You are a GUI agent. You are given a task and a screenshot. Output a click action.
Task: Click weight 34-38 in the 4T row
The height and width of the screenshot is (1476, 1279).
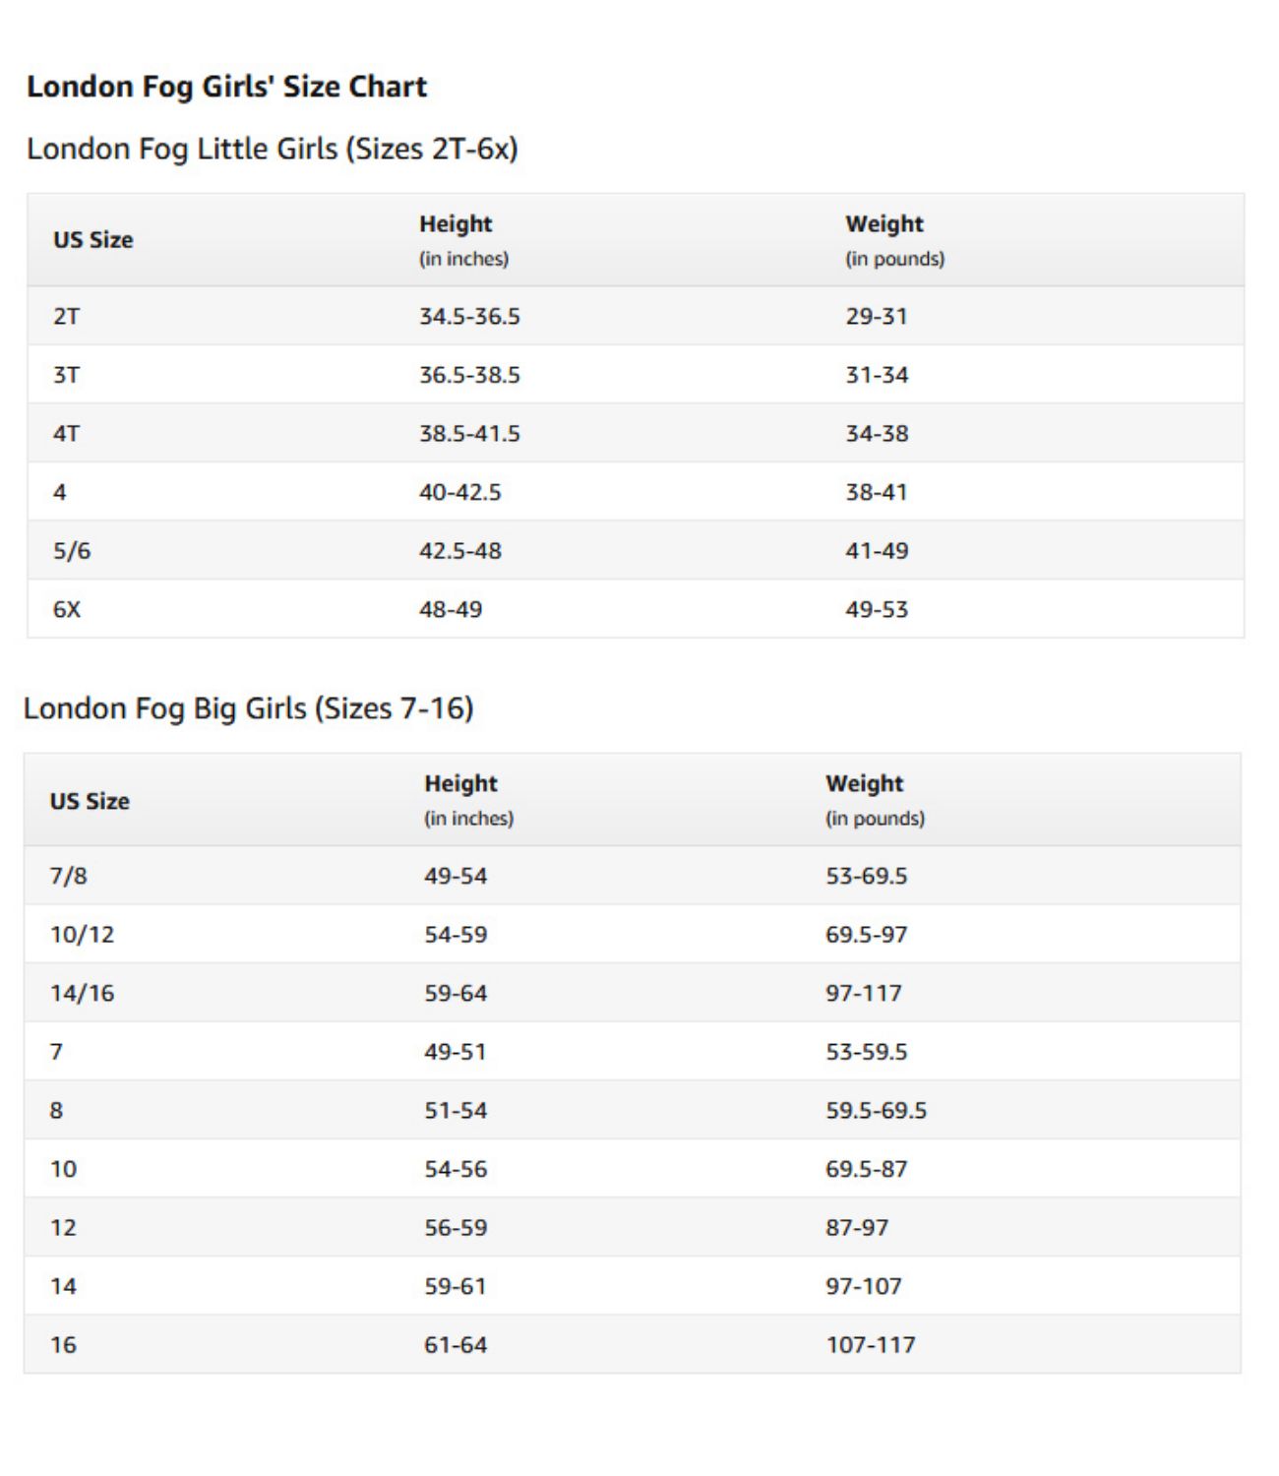pyautogui.click(x=877, y=434)
